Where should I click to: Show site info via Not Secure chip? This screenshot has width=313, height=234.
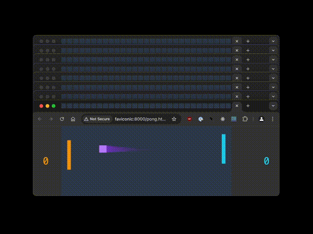point(97,119)
